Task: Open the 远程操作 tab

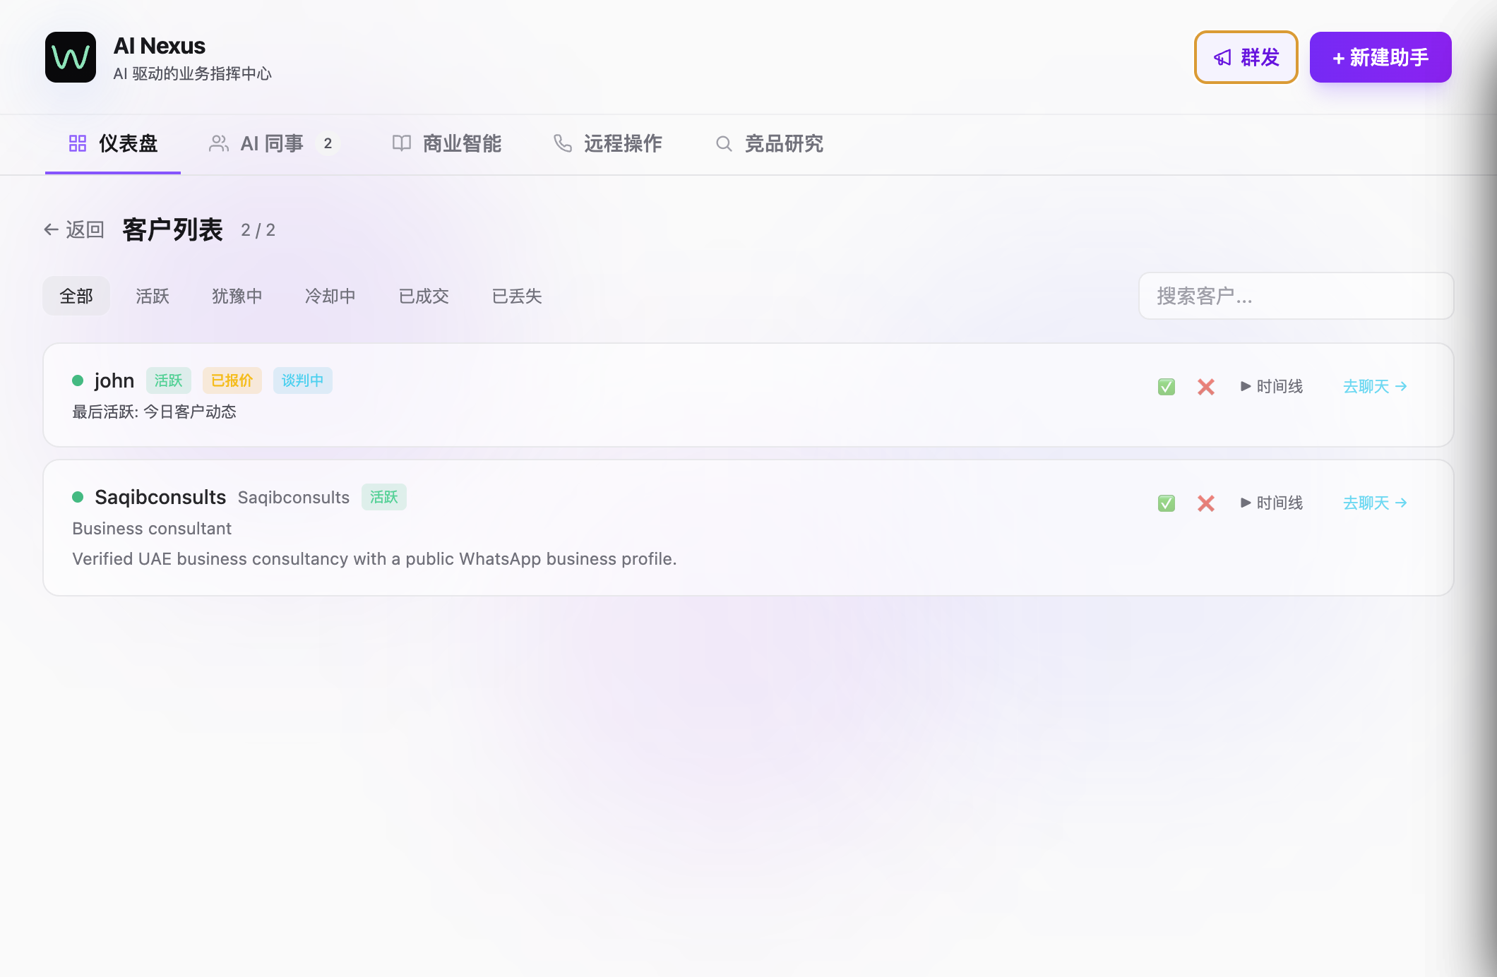Action: [x=608, y=144]
